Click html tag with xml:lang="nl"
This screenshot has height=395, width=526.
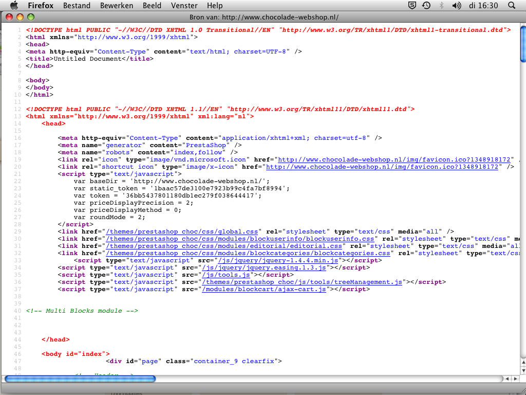point(140,116)
